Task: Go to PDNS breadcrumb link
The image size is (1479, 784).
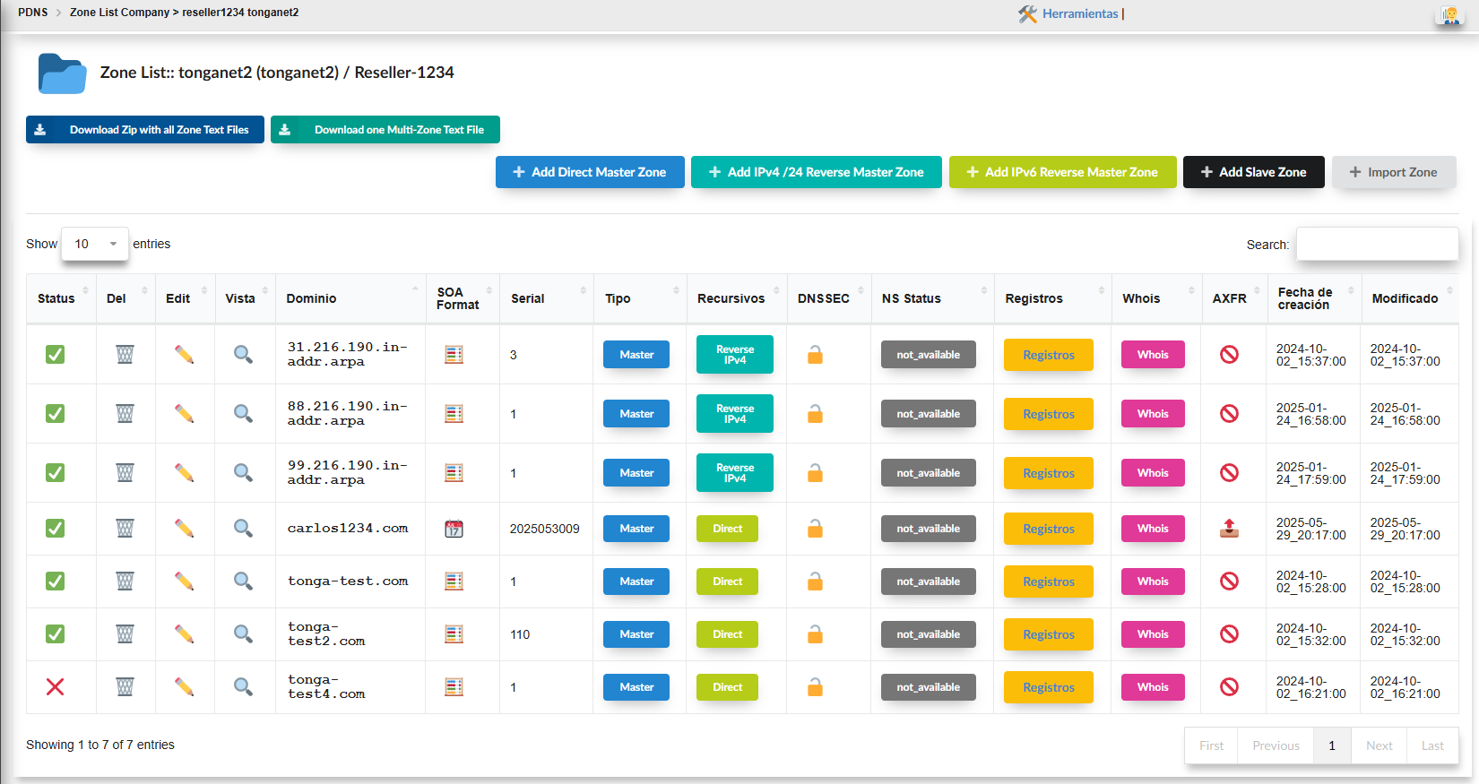Action: (33, 13)
